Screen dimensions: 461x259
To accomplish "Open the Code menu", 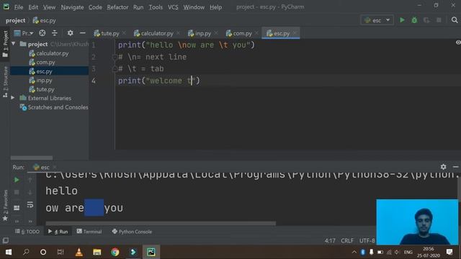I will tap(95, 7).
